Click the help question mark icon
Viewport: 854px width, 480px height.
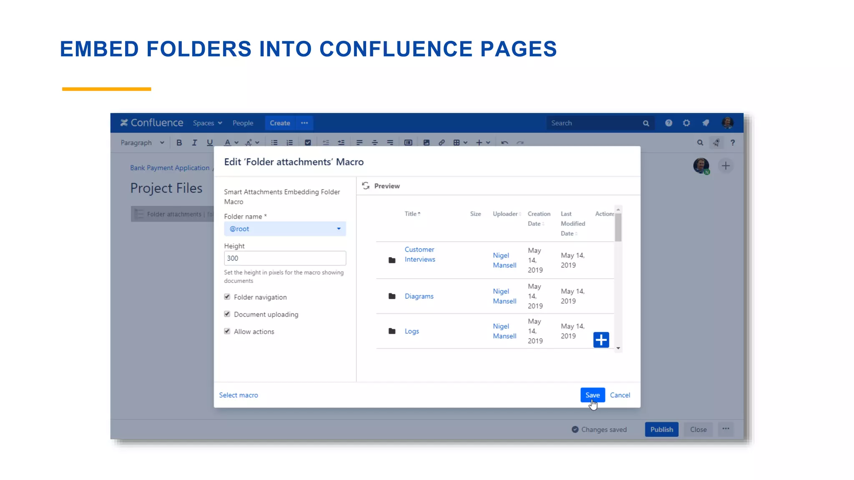pos(668,123)
